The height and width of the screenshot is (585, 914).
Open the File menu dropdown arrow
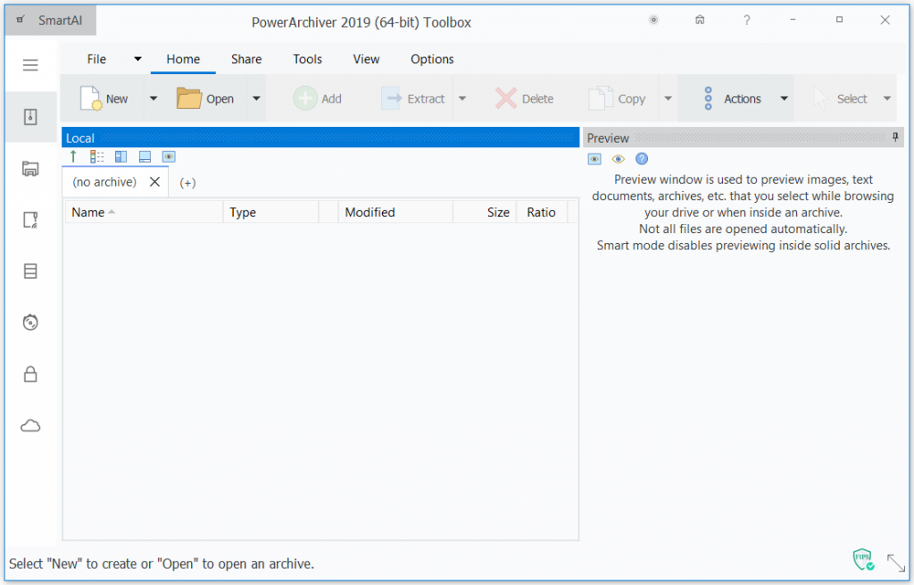pos(136,58)
